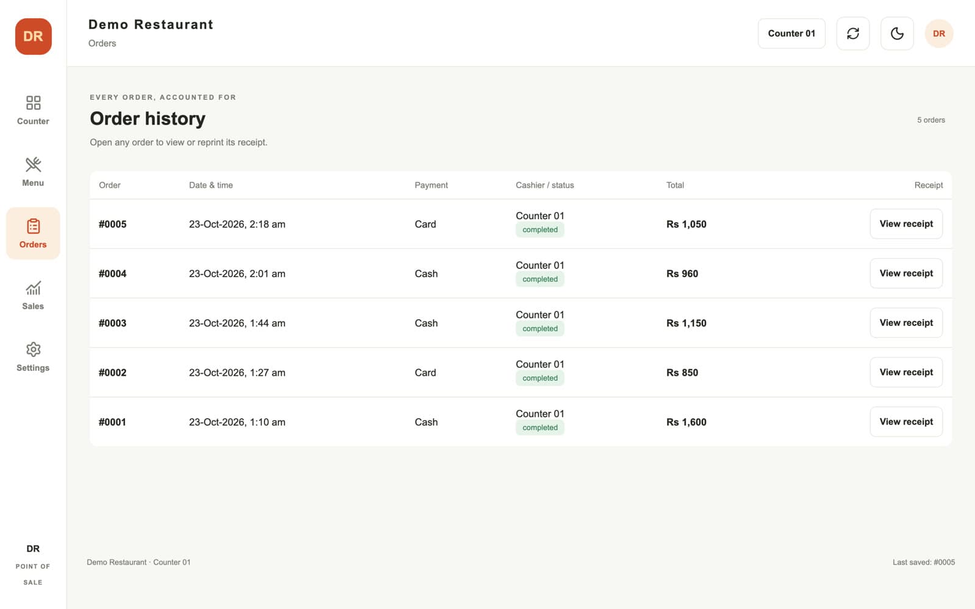Click total Rs 1,600

point(686,422)
